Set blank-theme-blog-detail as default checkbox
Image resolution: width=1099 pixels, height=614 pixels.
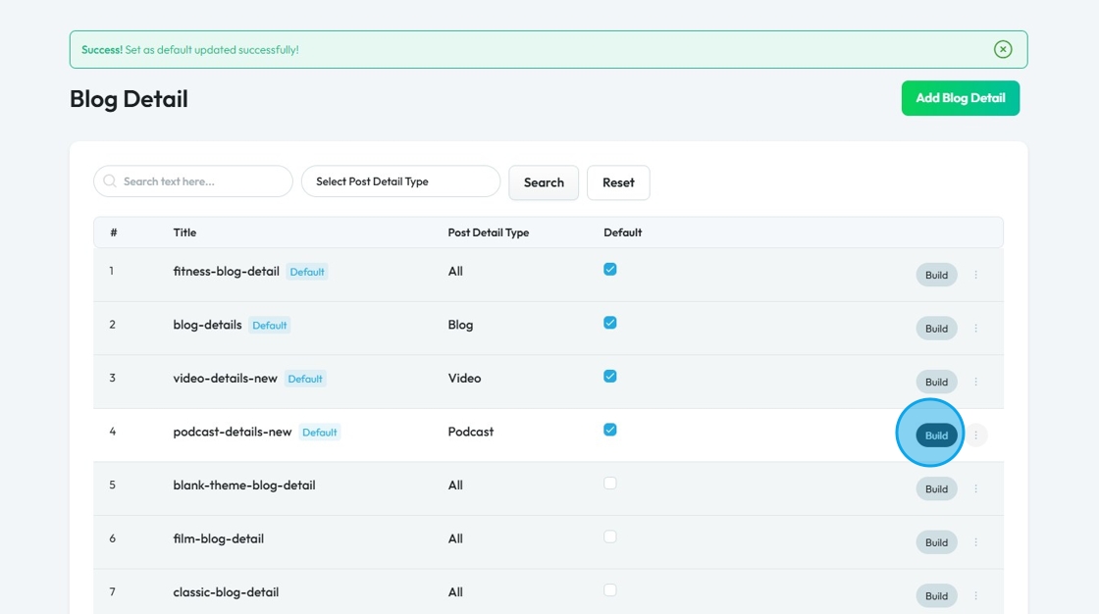(610, 484)
